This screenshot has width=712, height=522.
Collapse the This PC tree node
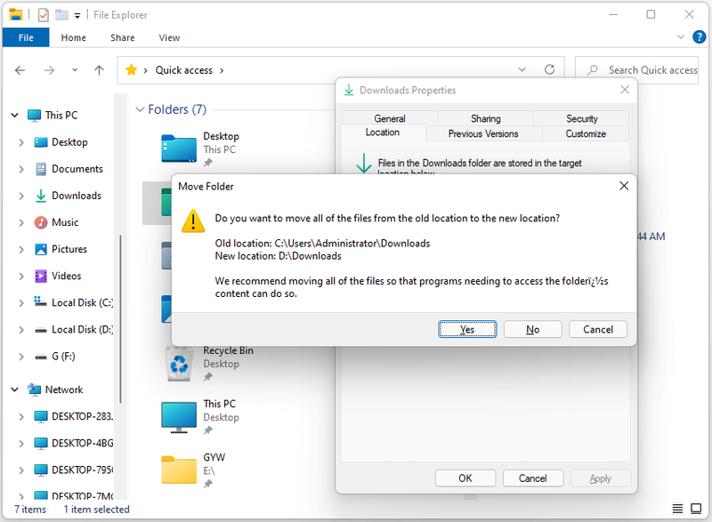pyautogui.click(x=14, y=116)
